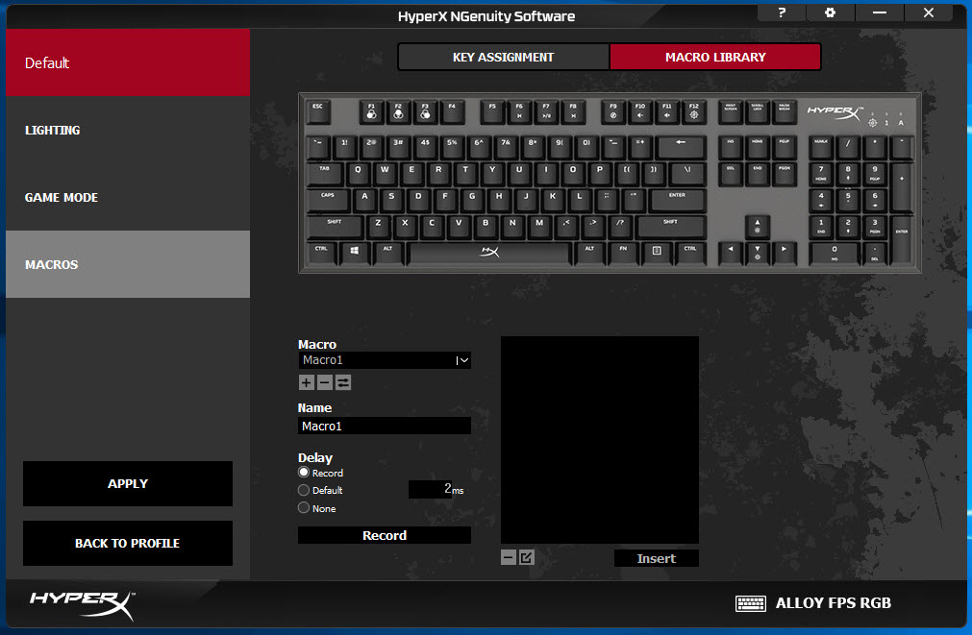Add a new macro with plus icon
972x635 pixels.
[x=307, y=382]
